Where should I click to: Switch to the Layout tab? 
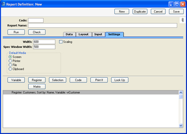coord(84,34)
